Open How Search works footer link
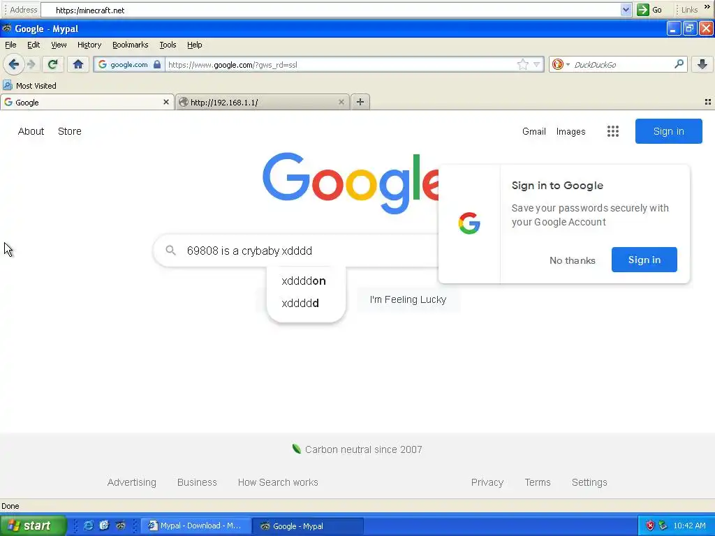The width and height of the screenshot is (715, 536). tap(278, 482)
